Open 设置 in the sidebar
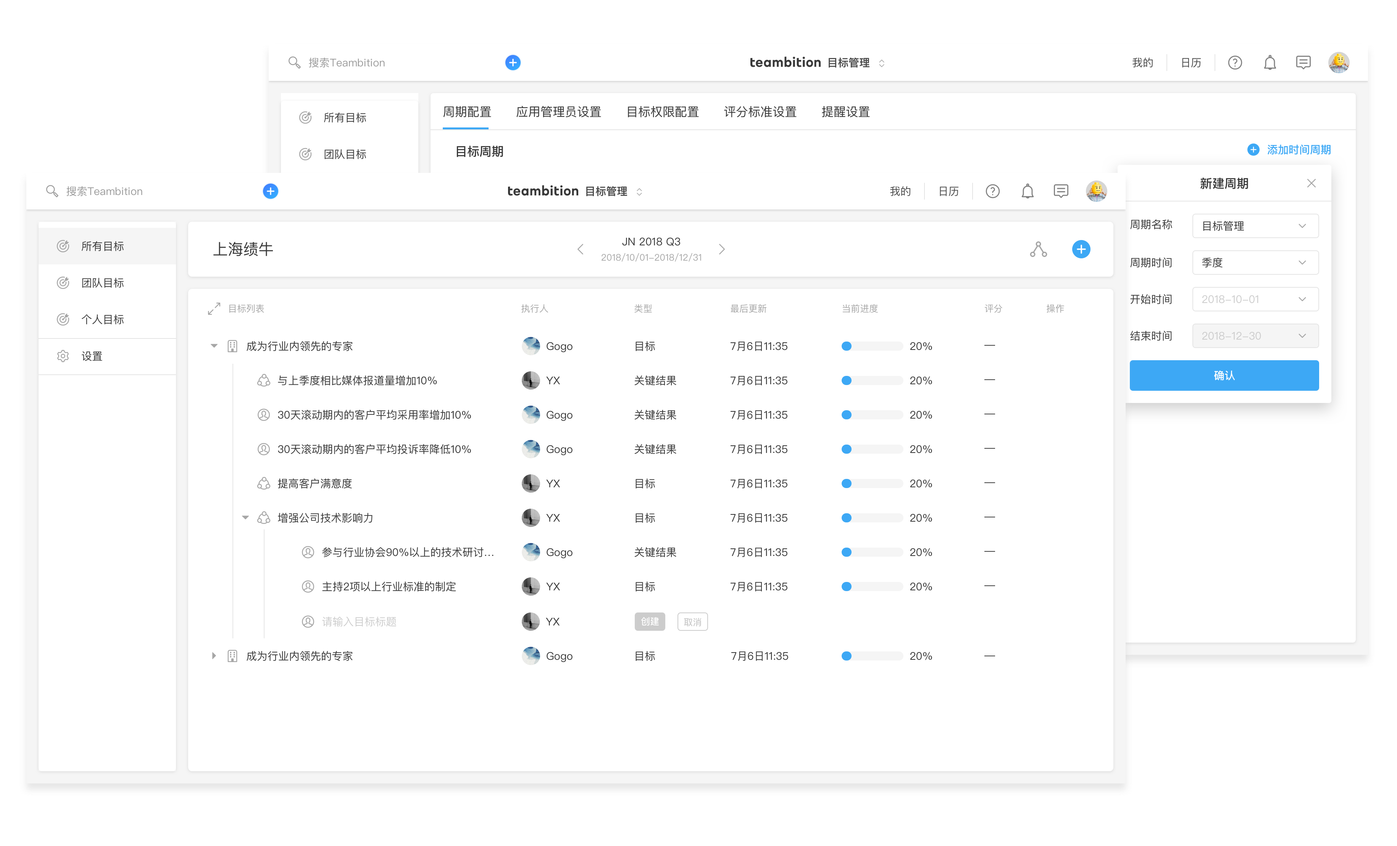1397x846 pixels. (x=107, y=356)
